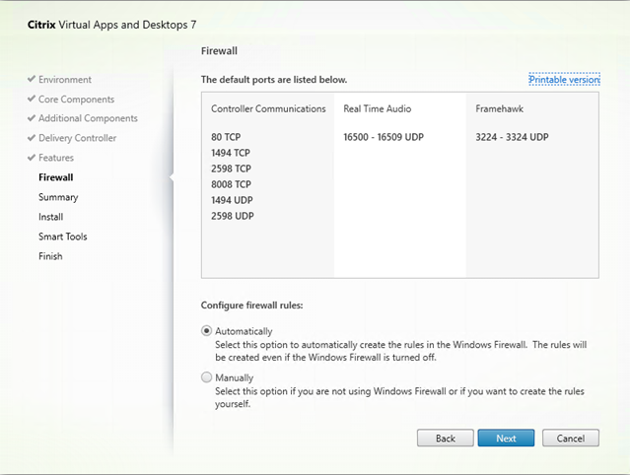Click the 3224 - 3324 UDP entry
The width and height of the screenshot is (630, 475).
coord(512,137)
